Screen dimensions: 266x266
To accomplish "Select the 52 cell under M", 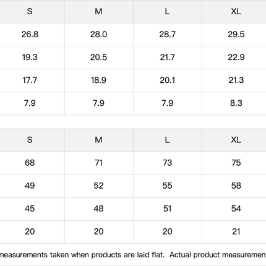I will [98, 186].
